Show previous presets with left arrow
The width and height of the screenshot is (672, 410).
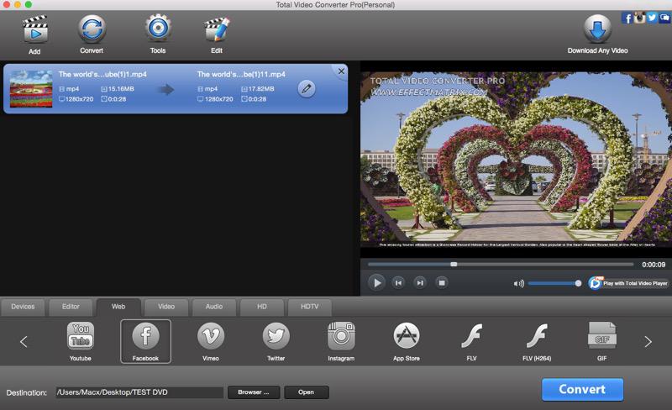coord(24,341)
